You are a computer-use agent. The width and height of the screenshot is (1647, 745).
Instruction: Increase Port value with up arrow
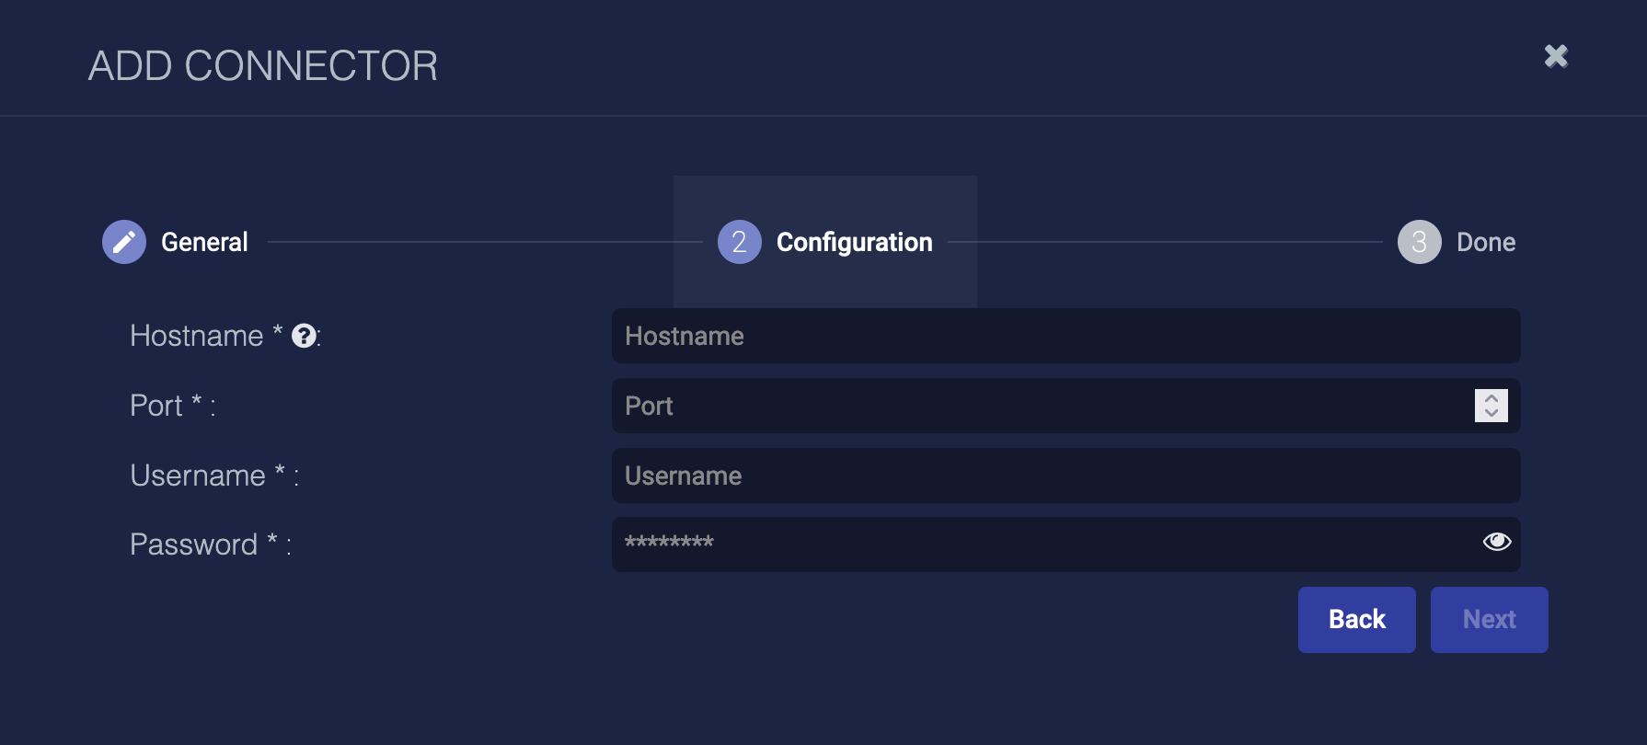click(x=1492, y=398)
